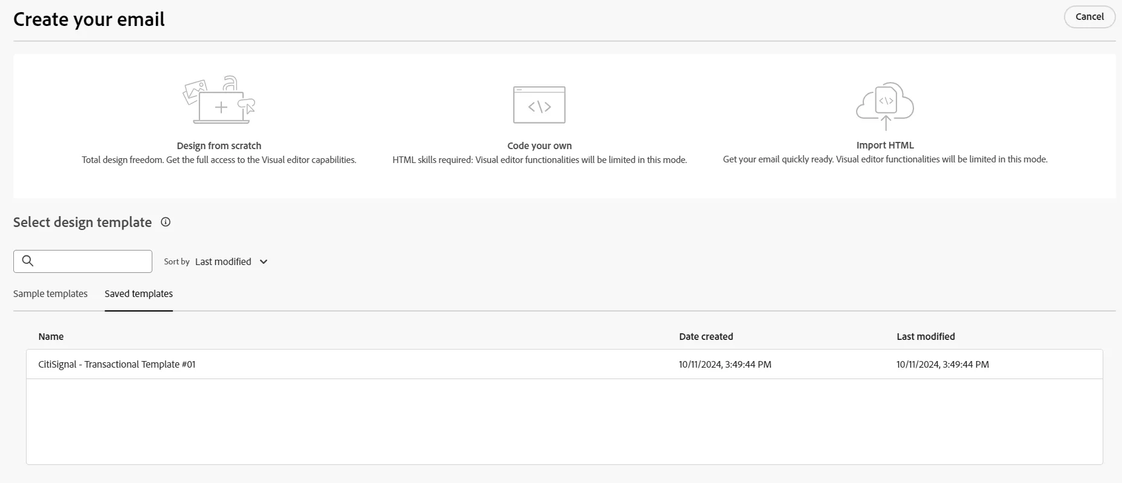Select CitiSignal - Transactional Template #01
Image resolution: width=1122 pixels, height=483 pixels.
tap(564, 364)
